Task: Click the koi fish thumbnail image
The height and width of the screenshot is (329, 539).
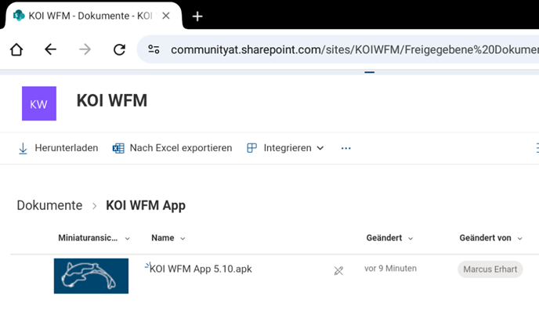Action: click(x=91, y=276)
